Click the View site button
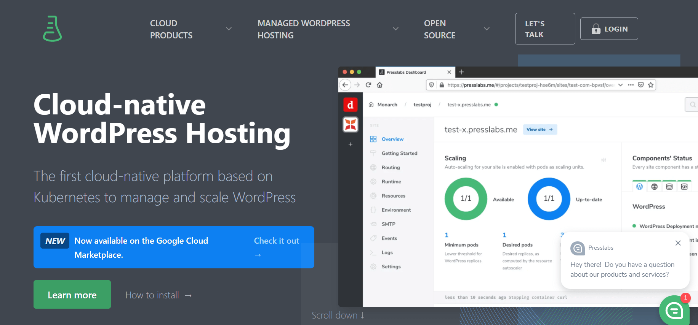The height and width of the screenshot is (325, 698). click(540, 130)
